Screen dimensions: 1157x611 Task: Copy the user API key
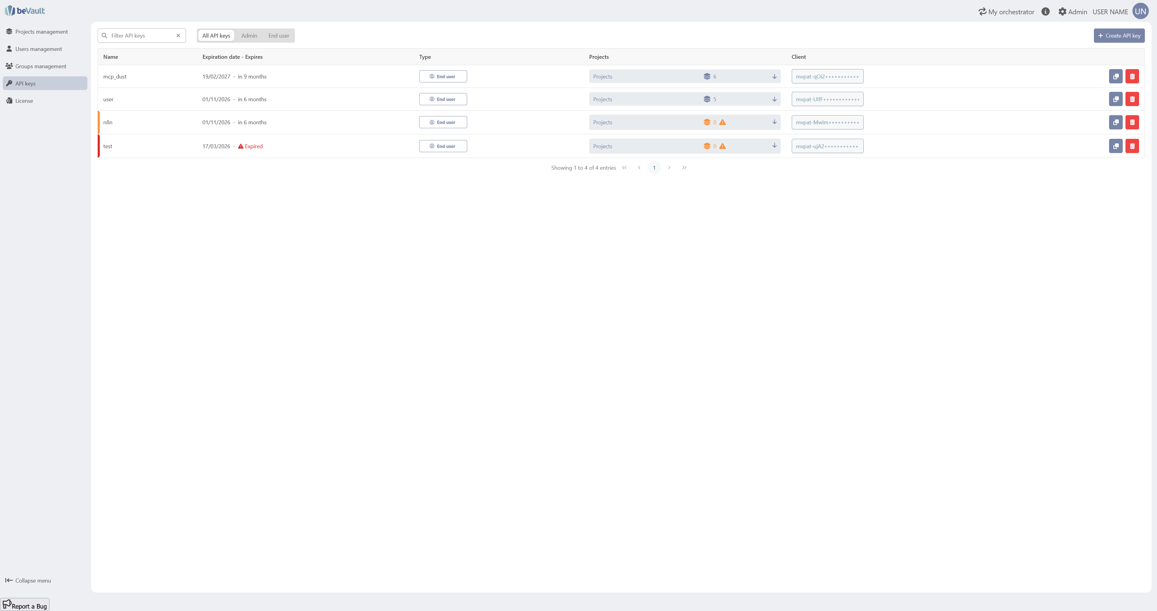pyautogui.click(x=1115, y=99)
